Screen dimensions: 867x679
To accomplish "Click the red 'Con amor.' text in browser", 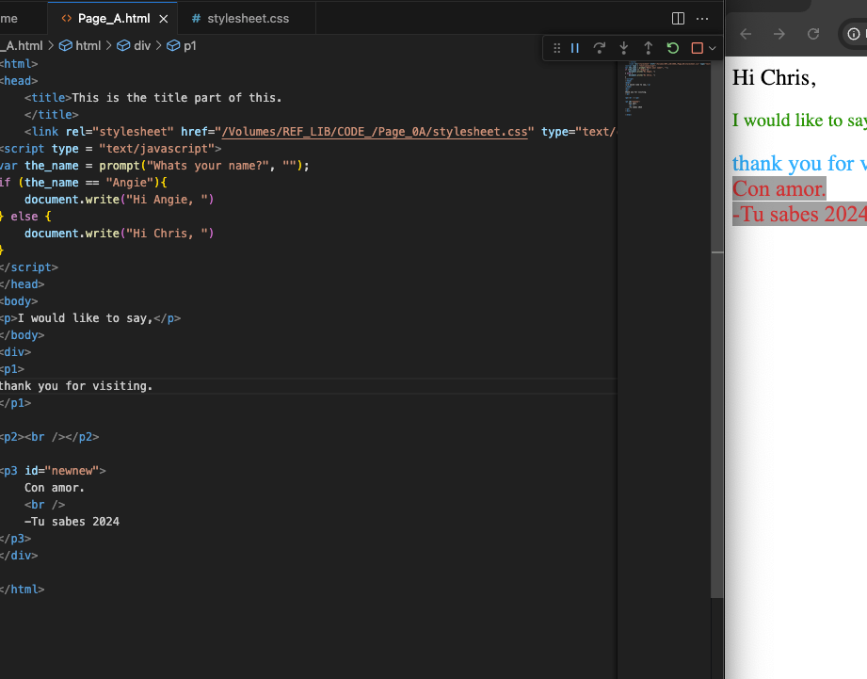I will click(x=779, y=189).
